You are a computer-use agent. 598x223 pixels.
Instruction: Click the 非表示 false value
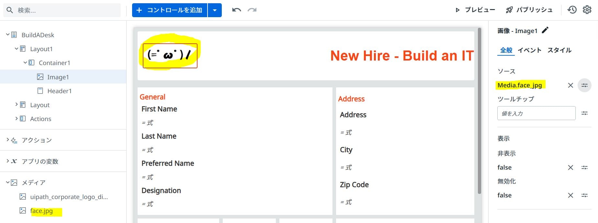tap(504, 167)
